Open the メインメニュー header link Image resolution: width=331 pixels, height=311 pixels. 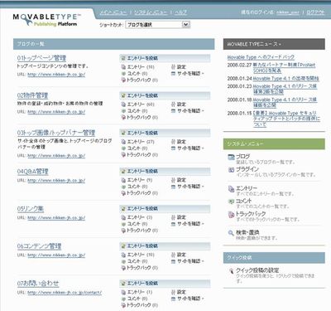[x=113, y=12]
